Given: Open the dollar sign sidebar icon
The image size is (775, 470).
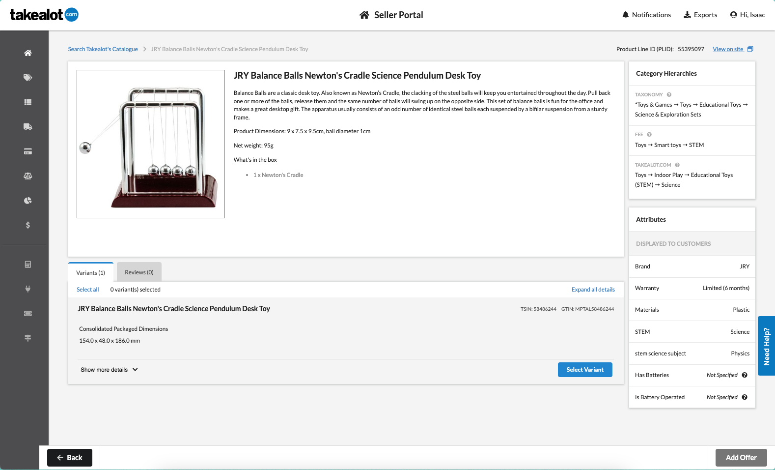Looking at the screenshot, I should [x=28, y=225].
